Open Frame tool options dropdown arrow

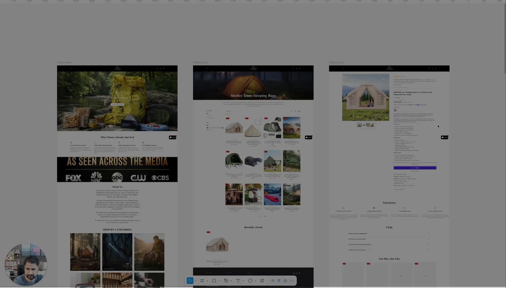(x=207, y=280)
